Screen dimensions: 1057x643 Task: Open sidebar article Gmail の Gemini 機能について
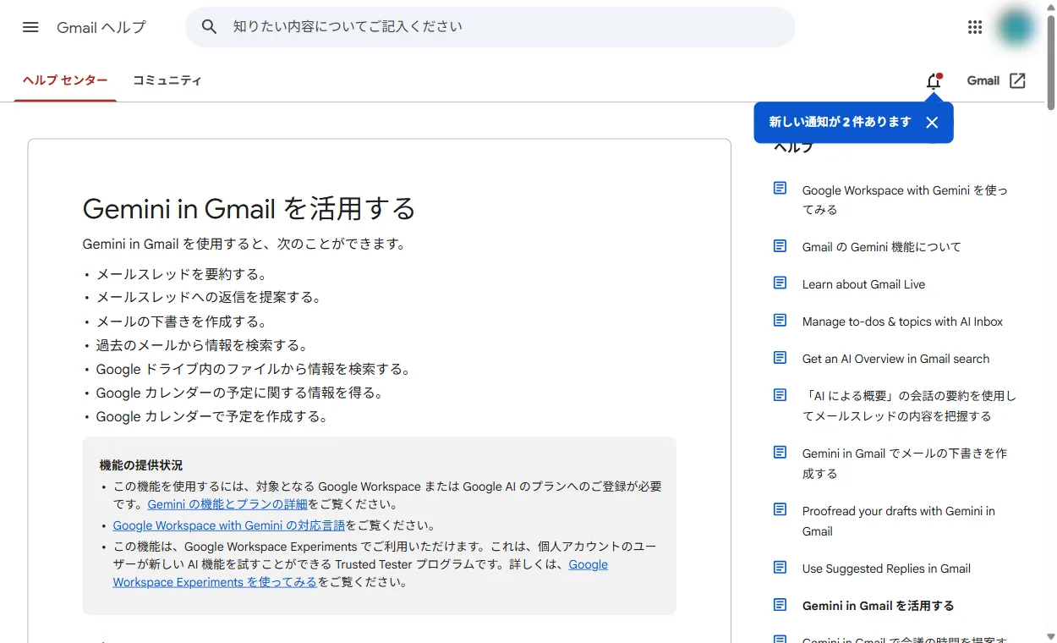[x=882, y=247]
